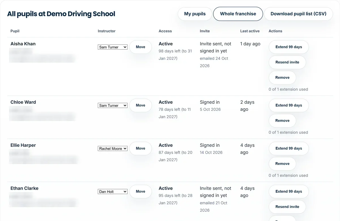Select the Whole franchise view
The image size is (340, 221).
point(238,14)
